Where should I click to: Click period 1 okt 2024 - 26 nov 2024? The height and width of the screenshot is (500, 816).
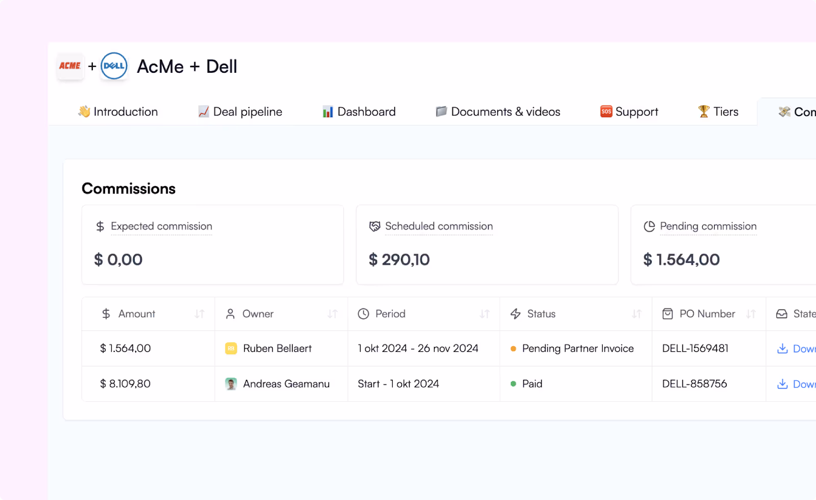(x=418, y=348)
